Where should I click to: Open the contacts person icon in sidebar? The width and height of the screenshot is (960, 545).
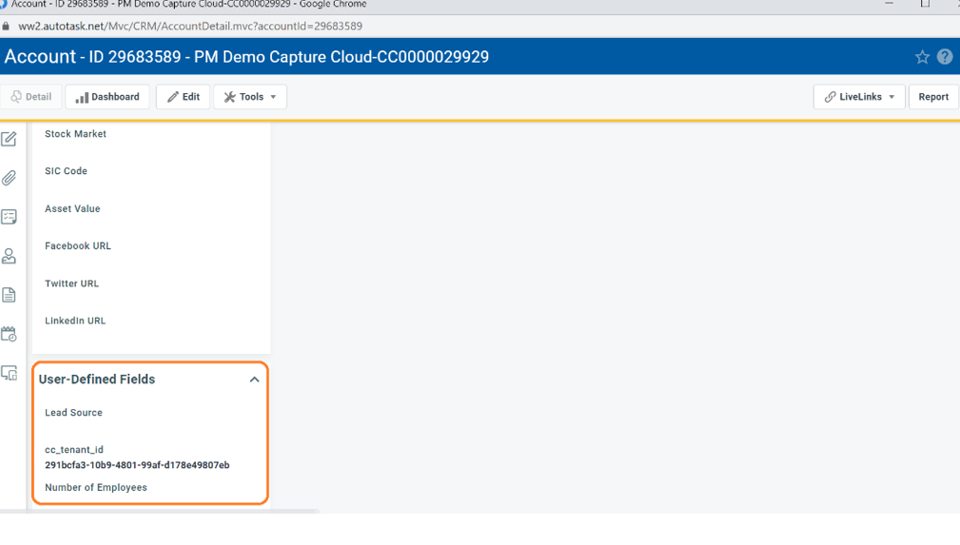click(x=10, y=256)
